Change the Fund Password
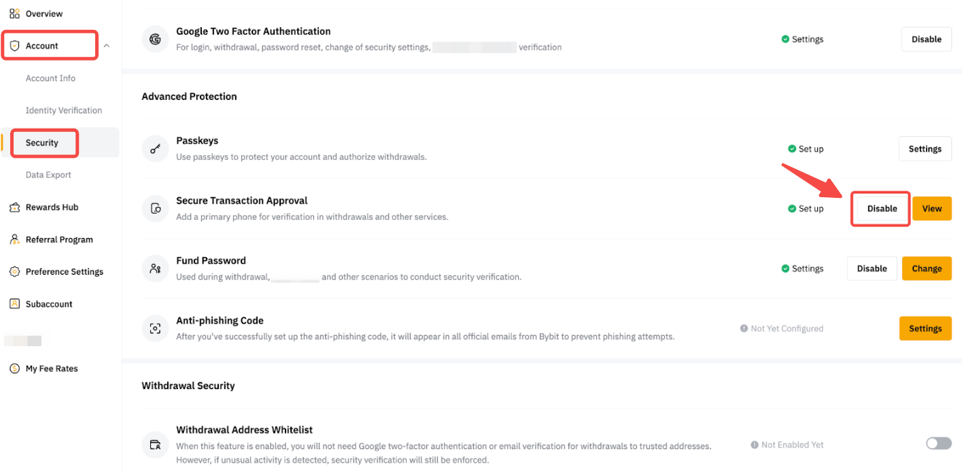Image resolution: width=962 pixels, height=472 pixels. click(926, 269)
